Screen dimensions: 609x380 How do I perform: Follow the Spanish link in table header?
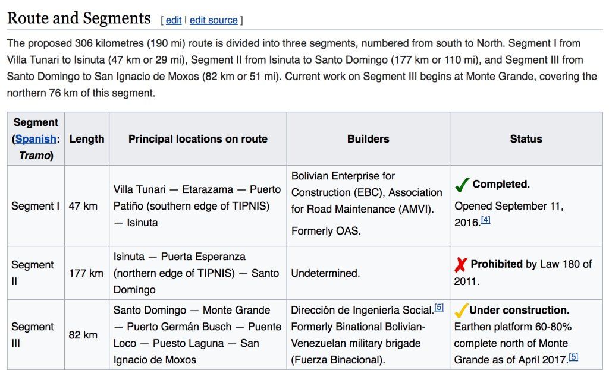(x=36, y=139)
